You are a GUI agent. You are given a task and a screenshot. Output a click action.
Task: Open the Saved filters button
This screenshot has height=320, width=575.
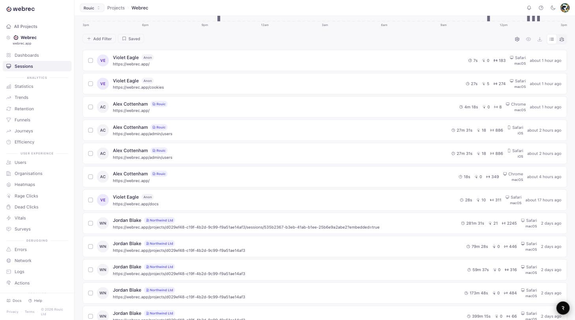[x=131, y=39]
